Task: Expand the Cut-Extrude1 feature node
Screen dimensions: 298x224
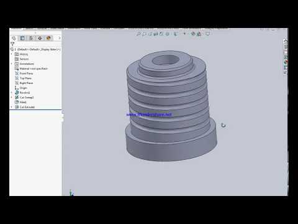Action: point(12,107)
